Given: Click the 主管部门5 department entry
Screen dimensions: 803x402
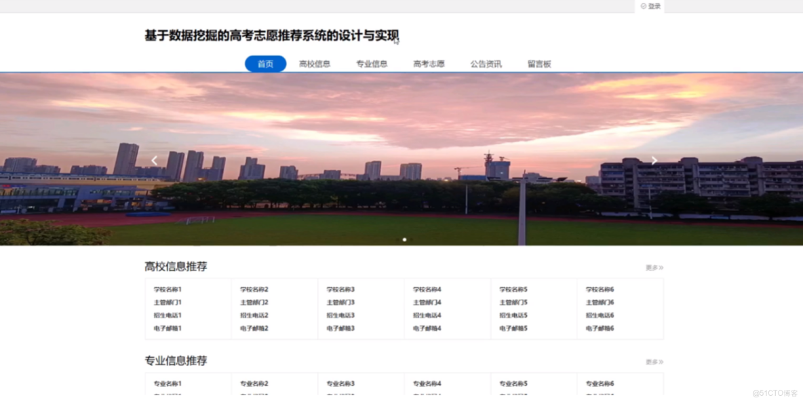Looking at the screenshot, I should click(x=512, y=302).
